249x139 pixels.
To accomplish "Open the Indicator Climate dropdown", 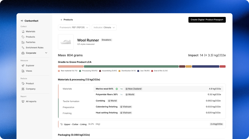I will [104, 27].
